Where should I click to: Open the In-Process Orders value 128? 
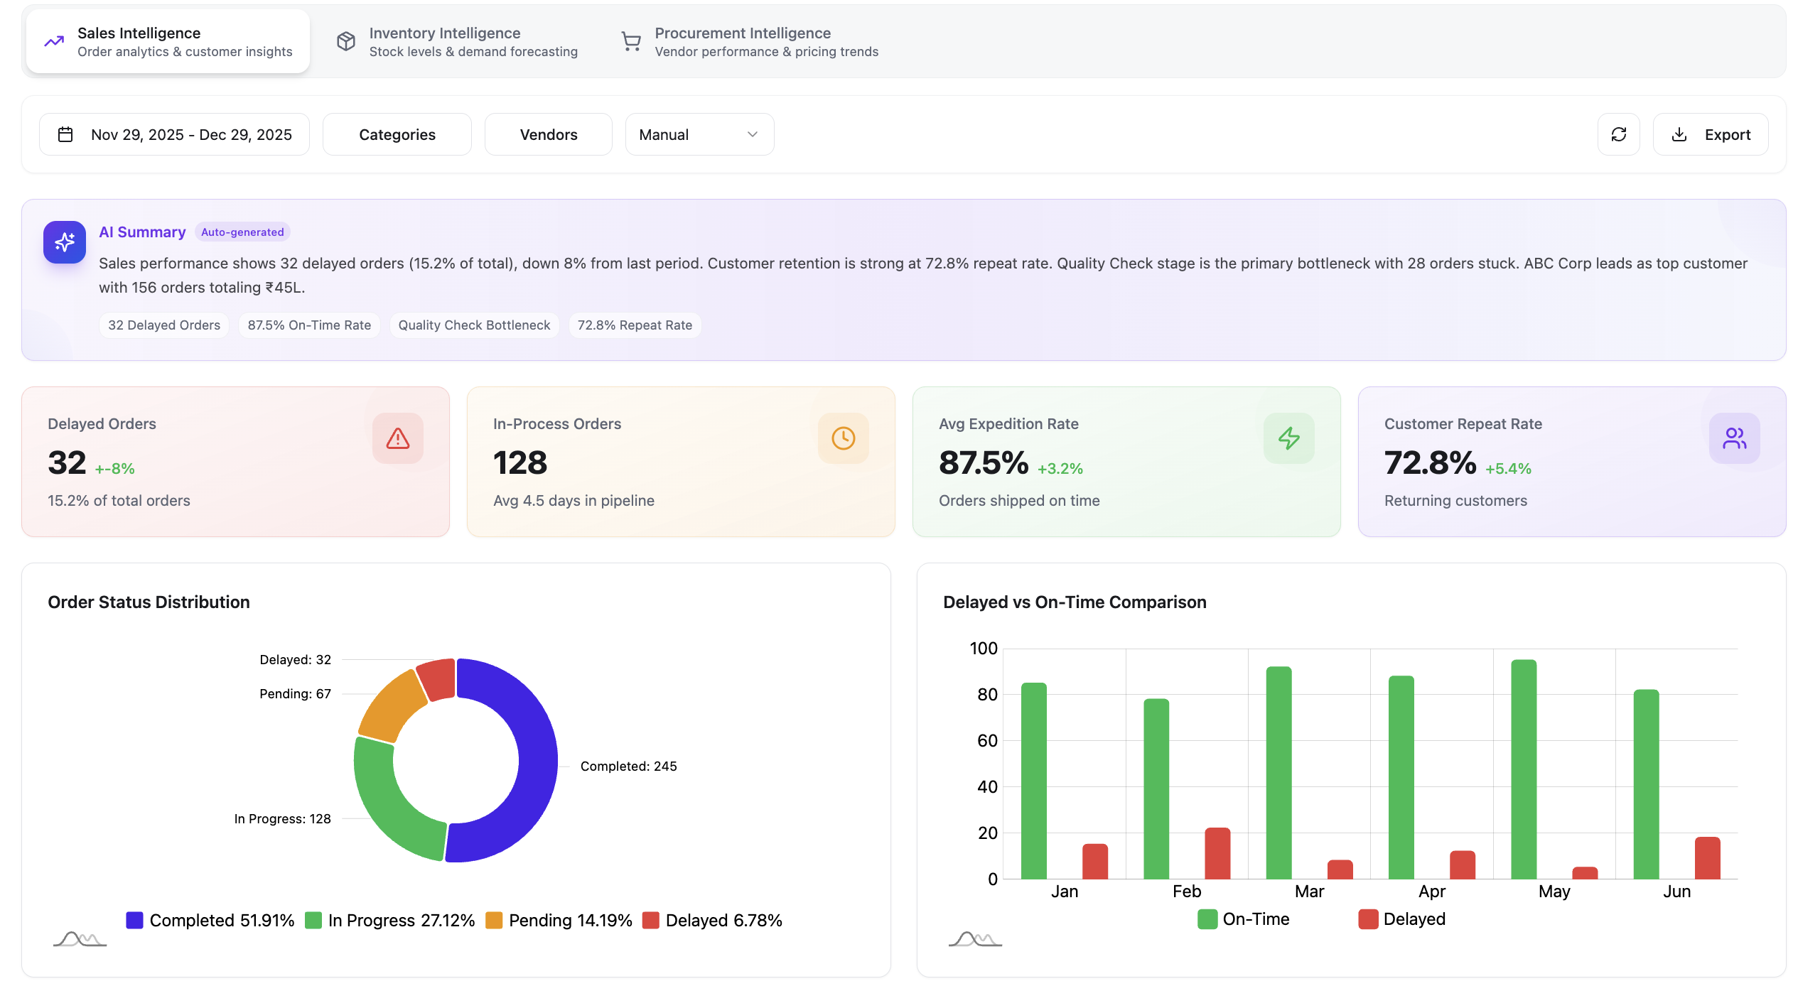(520, 463)
